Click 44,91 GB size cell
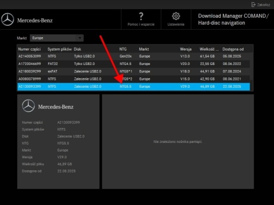The width and height of the screenshot is (274, 205). pyautogui.click(x=207, y=71)
